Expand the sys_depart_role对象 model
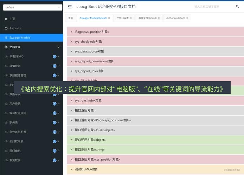 tap(155, 71)
